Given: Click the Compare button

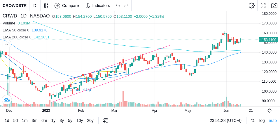Looking at the screenshot, I should [67, 6].
